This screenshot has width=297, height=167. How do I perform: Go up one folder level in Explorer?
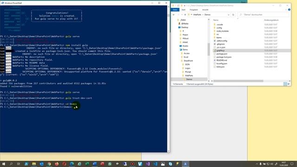pyautogui.click(x=185, y=14)
